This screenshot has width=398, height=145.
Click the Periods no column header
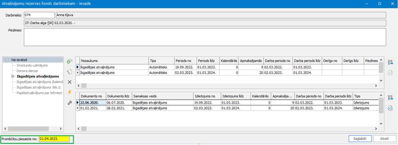coord(185,61)
